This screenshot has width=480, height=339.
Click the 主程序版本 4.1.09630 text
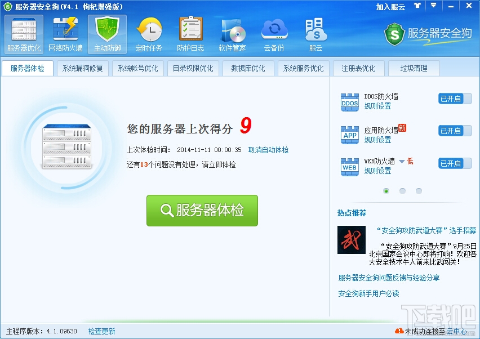tap(41, 331)
